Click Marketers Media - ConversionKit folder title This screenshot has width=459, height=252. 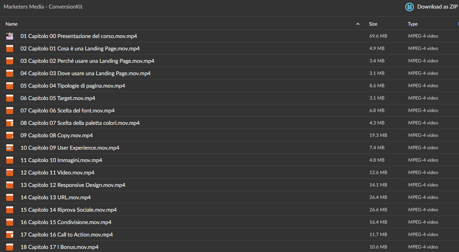point(43,7)
